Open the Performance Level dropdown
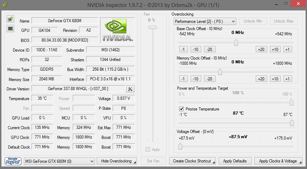The image size is (307, 169). (205, 21)
